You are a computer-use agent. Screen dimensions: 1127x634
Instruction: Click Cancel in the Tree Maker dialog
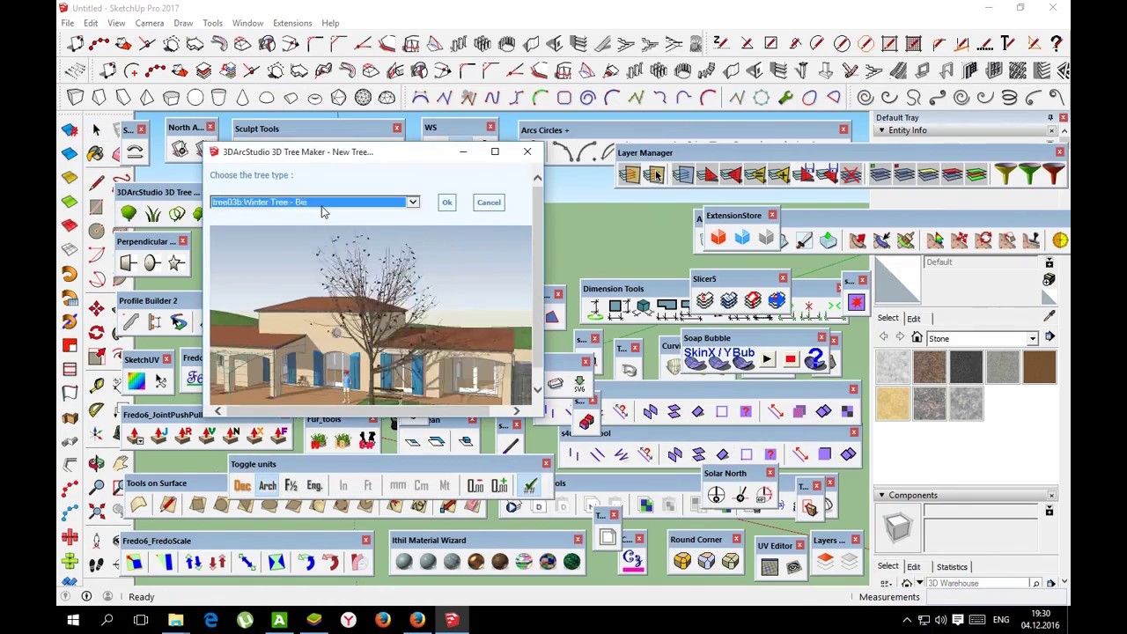pyautogui.click(x=489, y=203)
